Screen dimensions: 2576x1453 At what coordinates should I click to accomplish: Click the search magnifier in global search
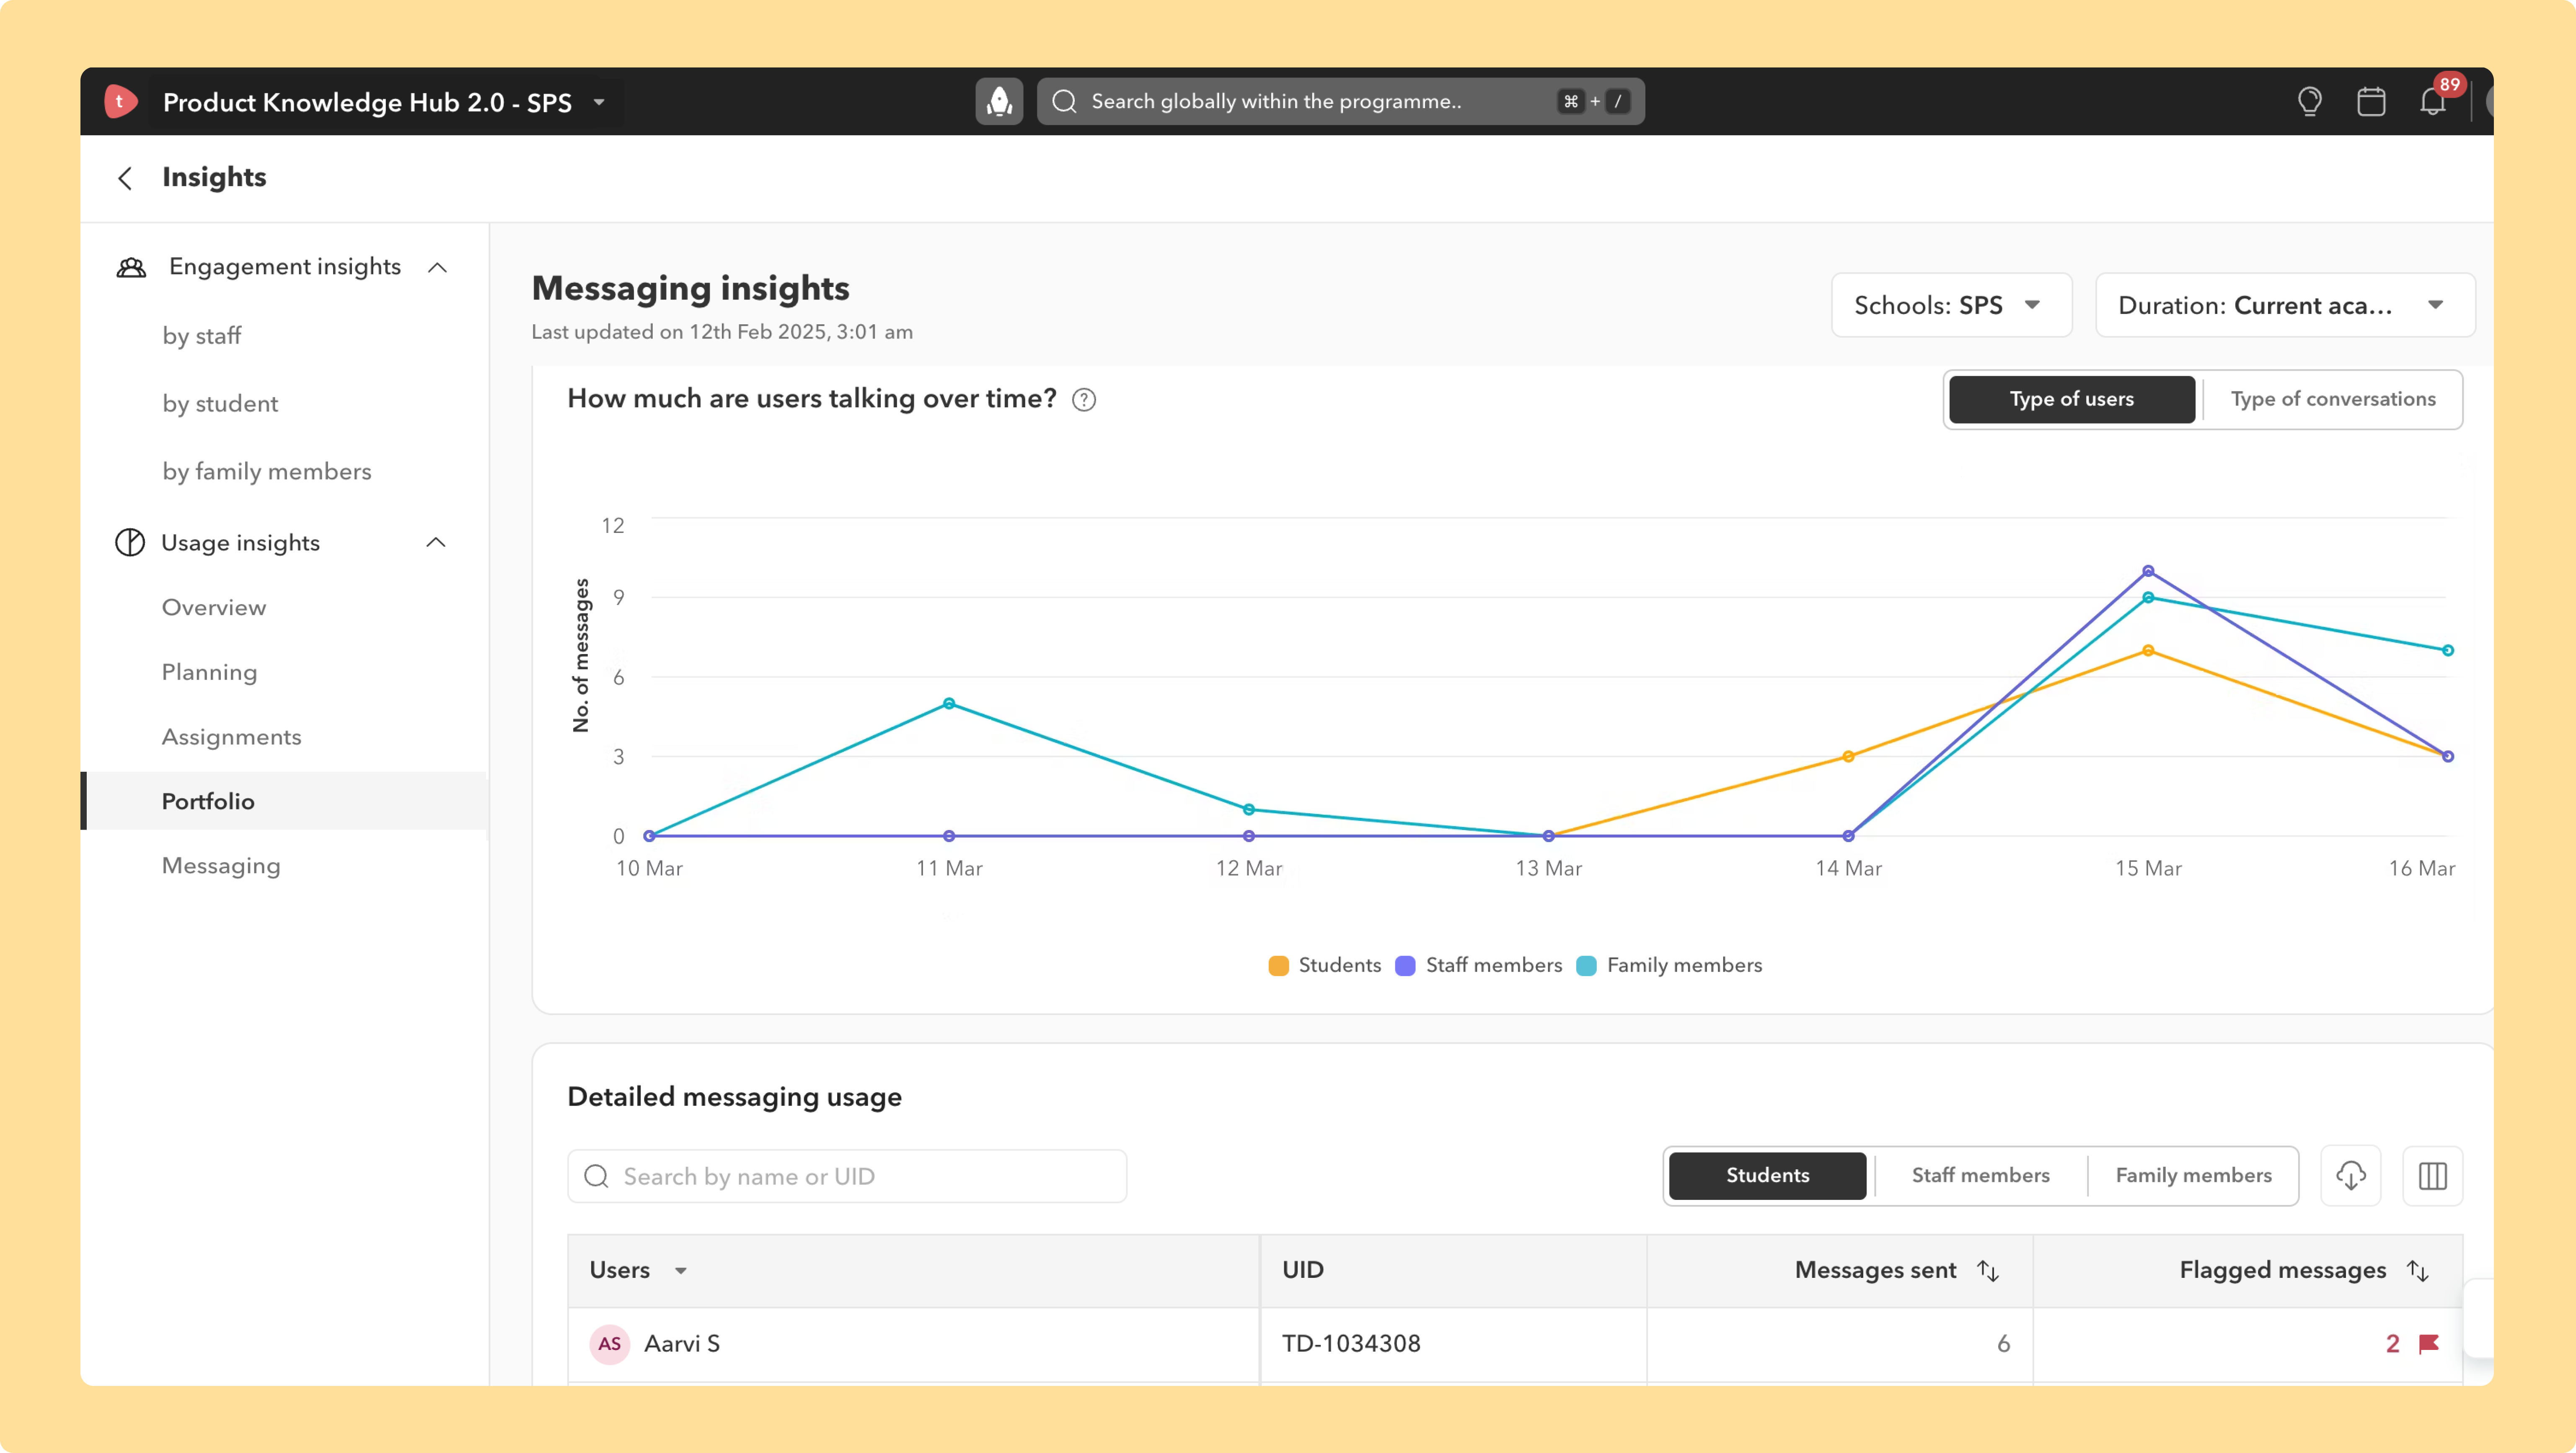[1064, 101]
